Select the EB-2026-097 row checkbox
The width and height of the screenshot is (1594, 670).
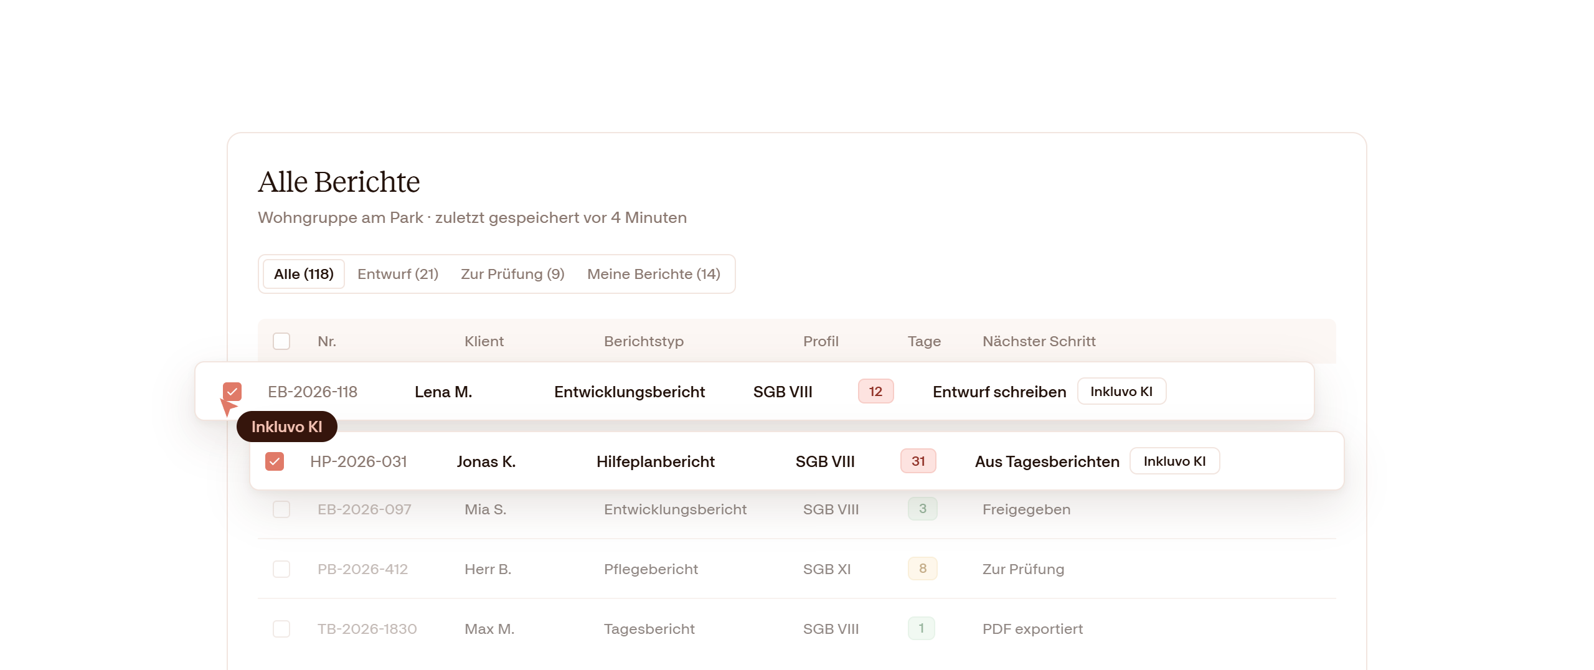281,509
